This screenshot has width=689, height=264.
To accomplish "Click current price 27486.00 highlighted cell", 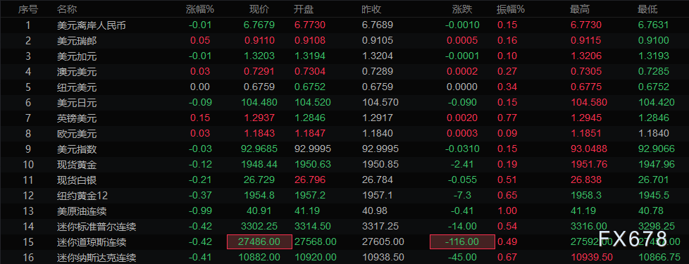I will (259, 242).
